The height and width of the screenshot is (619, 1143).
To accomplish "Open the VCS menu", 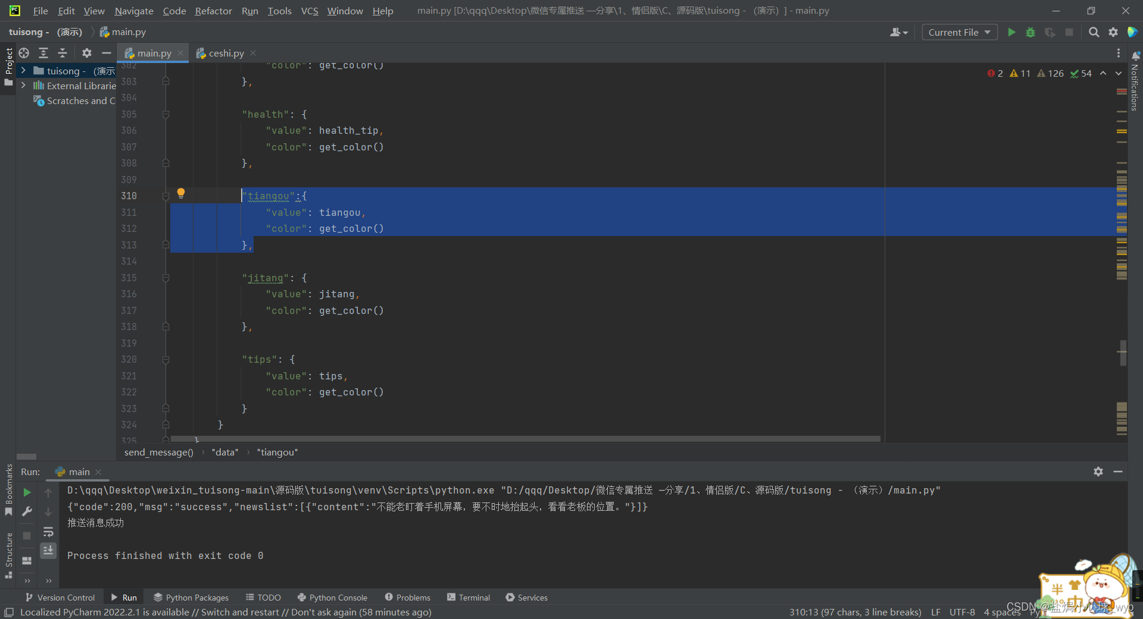I will pos(310,11).
